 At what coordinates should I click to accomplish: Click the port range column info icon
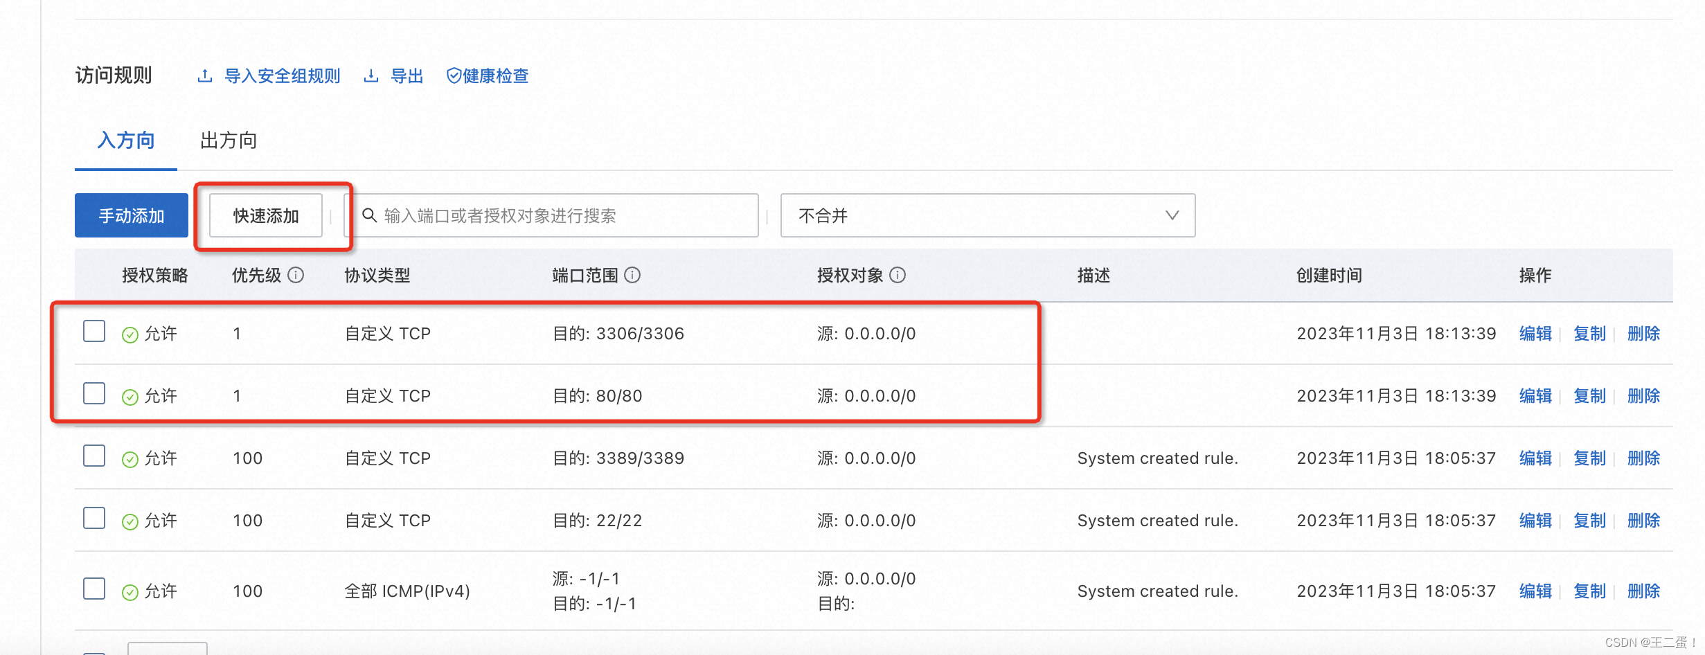[632, 276]
